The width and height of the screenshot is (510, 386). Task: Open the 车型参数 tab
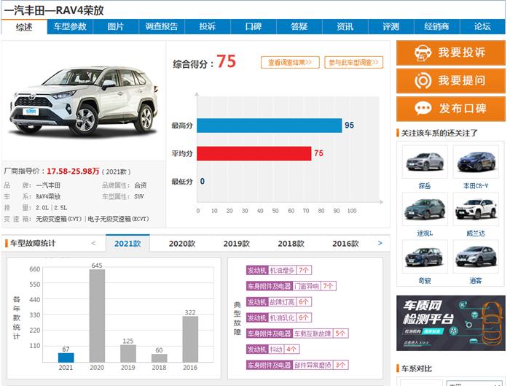click(x=70, y=26)
